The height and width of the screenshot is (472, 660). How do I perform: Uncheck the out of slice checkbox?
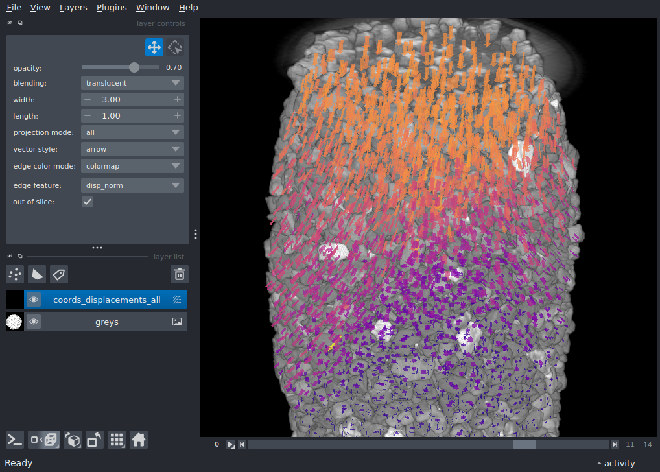pyautogui.click(x=88, y=202)
